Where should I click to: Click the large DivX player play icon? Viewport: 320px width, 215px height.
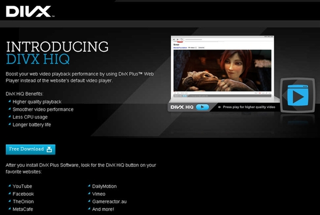click(298, 95)
